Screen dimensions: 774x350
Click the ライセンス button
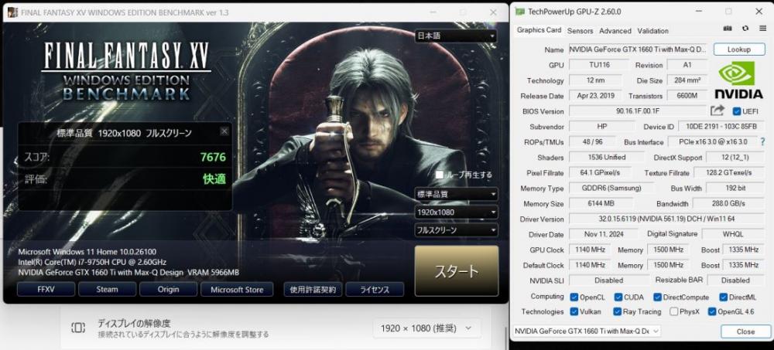click(x=375, y=290)
